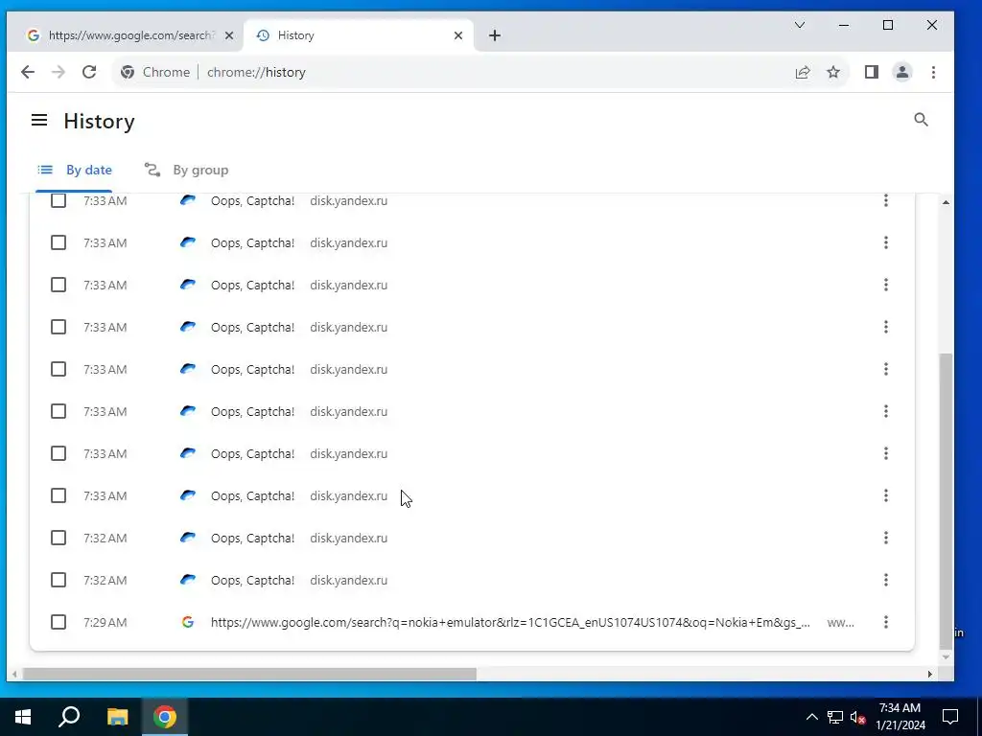Open actions menu for the Google search entry
Screen dimensions: 982x736
[x=885, y=622]
